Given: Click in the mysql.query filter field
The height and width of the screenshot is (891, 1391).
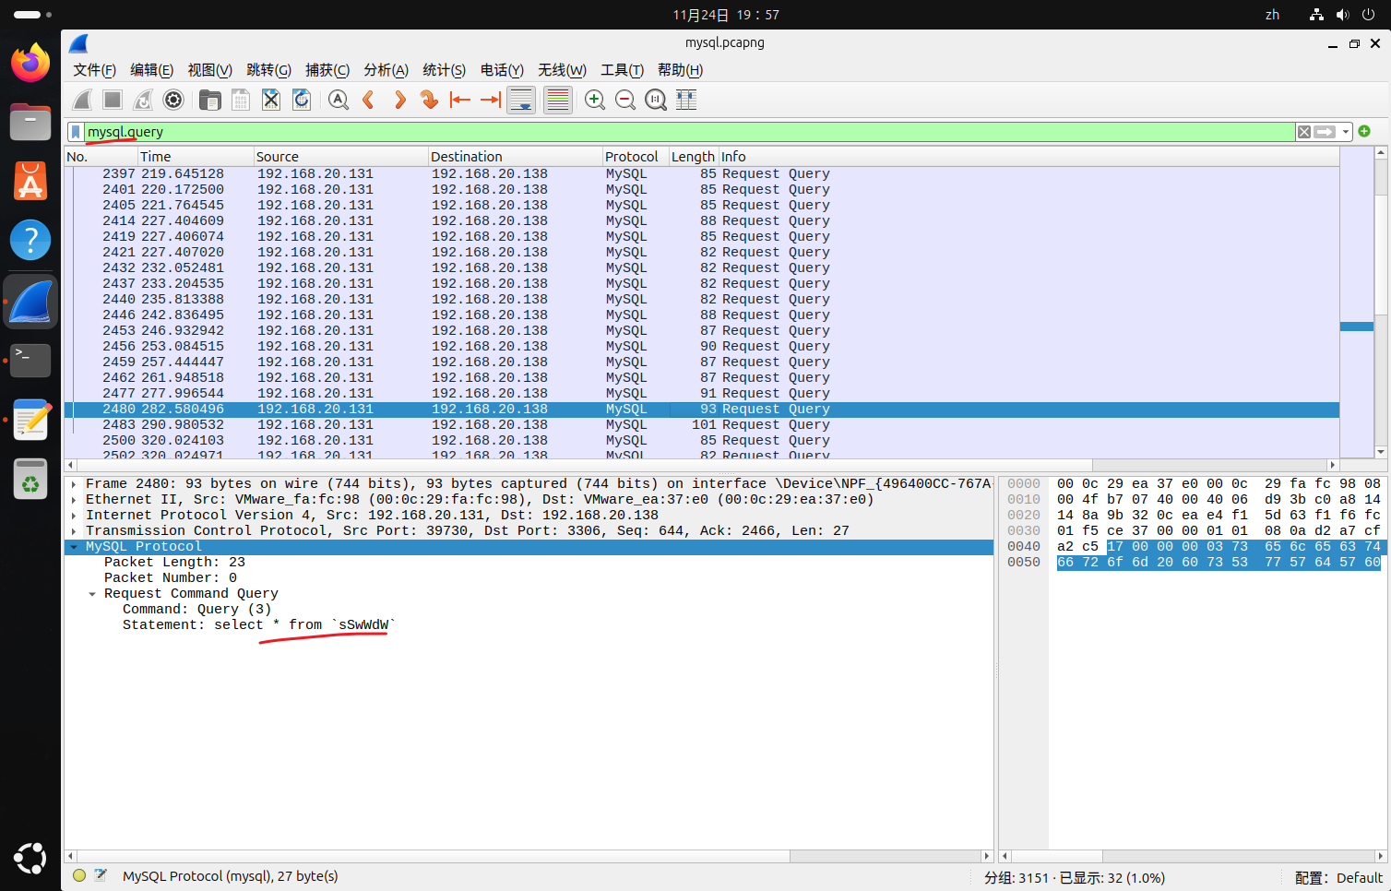Looking at the screenshot, I should [689, 132].
